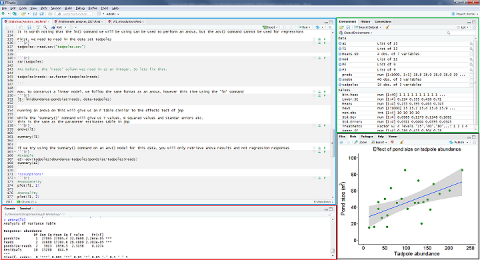Image resolution: width=480 pixels, height=260 pixels.
Task: Open the File menu
Action: pos(4,8)
